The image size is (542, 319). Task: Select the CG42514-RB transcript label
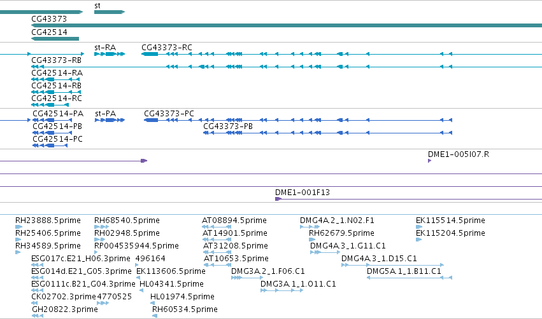coord(56,86)
